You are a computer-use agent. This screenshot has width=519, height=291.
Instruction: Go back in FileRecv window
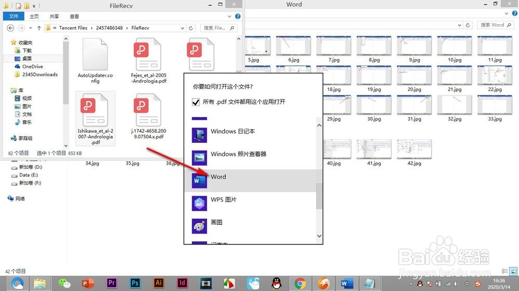point(10,28)
